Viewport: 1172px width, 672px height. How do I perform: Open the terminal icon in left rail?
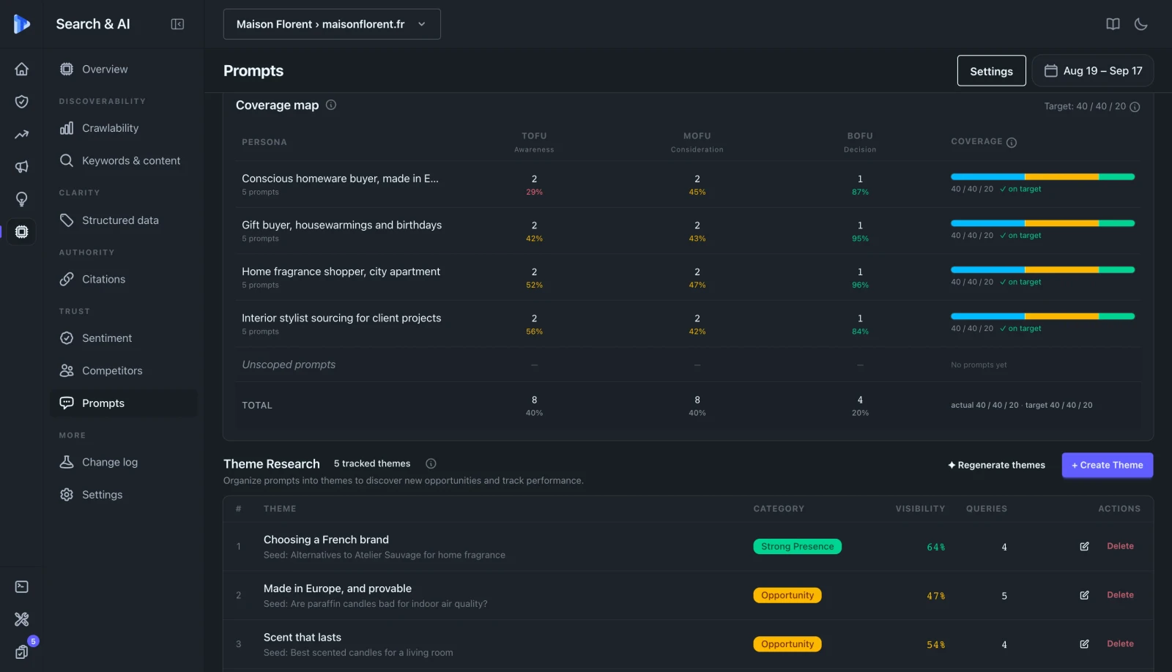pyautogui.click(x=22, y=586)
